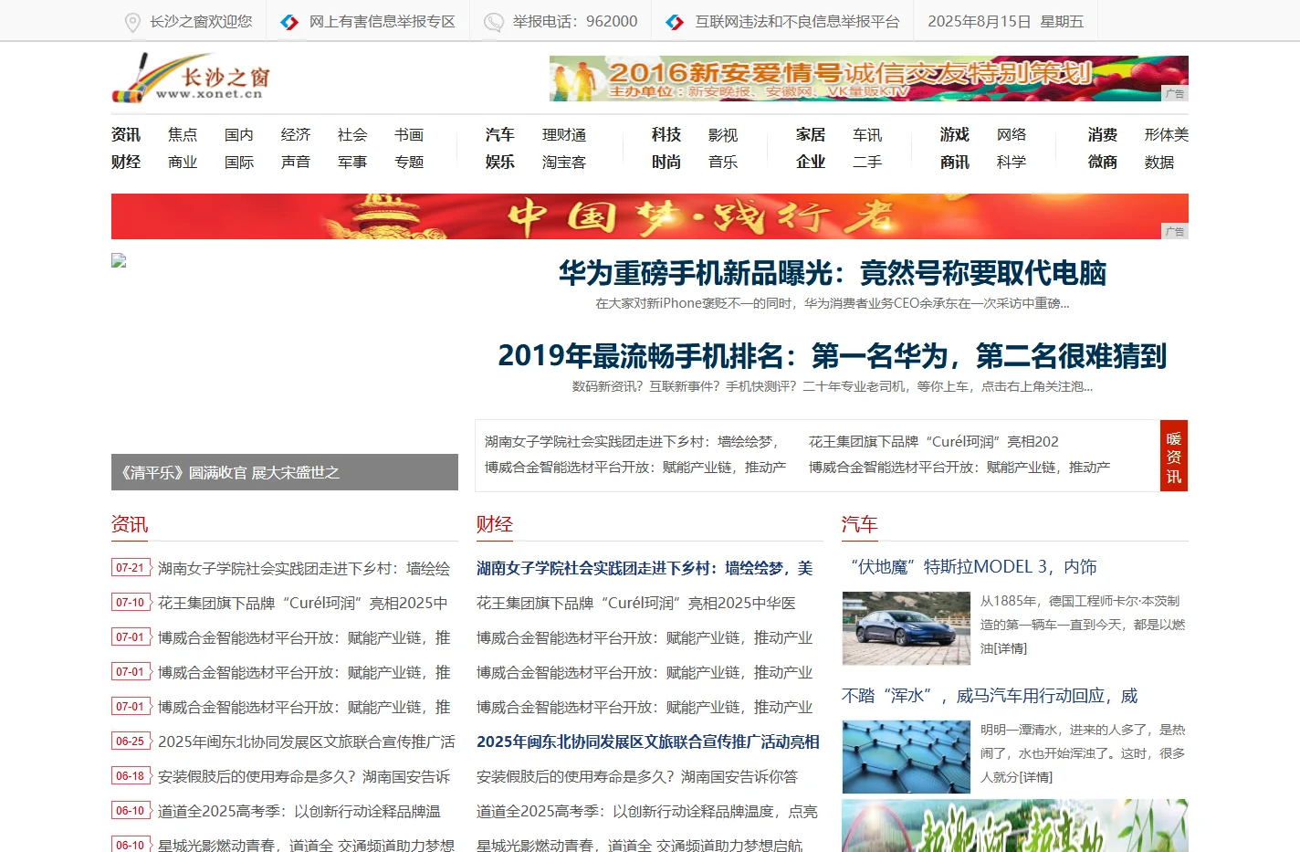The width and height of the screenshot is (1300, 852).
Task: Click the text 长沙之窗欢迎您
Action: (201, 22)
